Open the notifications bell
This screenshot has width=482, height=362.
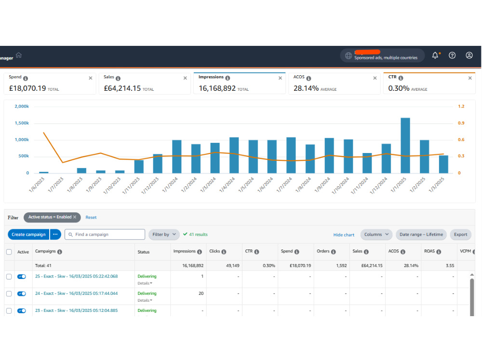pyautogui.click(x=435, y=56)
